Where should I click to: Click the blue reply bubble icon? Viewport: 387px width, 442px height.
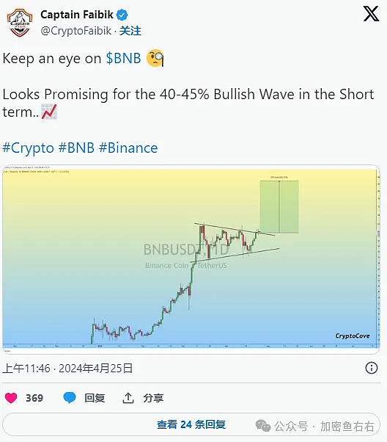click(x=69, y=398)
